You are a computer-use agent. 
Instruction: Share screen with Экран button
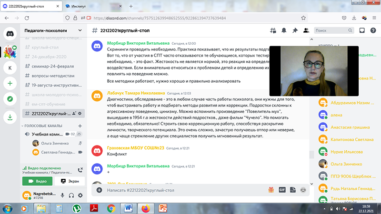70,181
